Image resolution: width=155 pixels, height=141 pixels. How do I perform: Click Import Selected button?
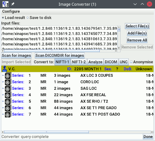16,62
